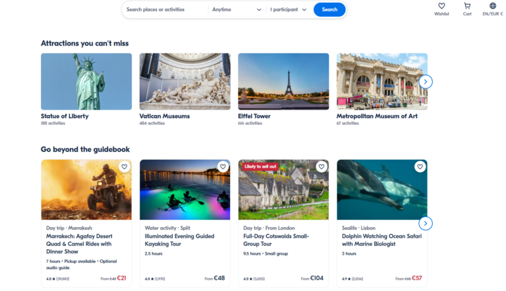Click the 67 activities text

348,123
